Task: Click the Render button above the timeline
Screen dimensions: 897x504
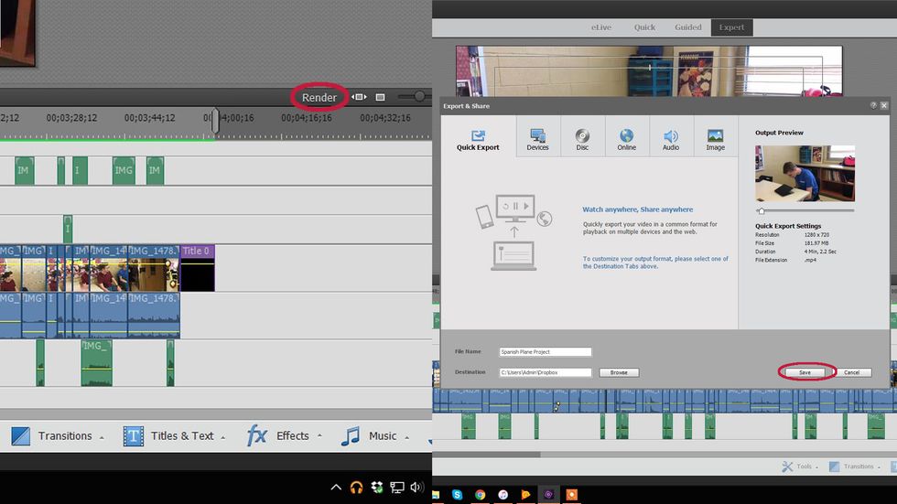Action: (x=319, y=97)
